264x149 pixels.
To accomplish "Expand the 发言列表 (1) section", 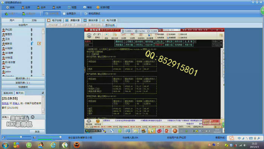I will pos(23,83).
